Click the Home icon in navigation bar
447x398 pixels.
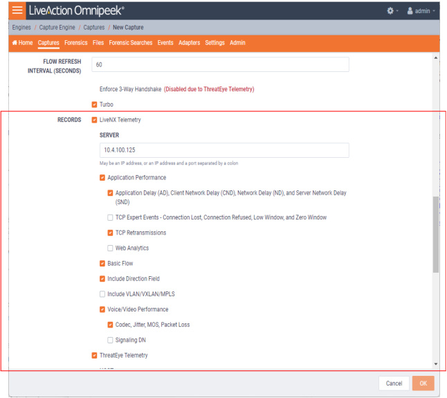pyautogui.click(x=15, y=43)
